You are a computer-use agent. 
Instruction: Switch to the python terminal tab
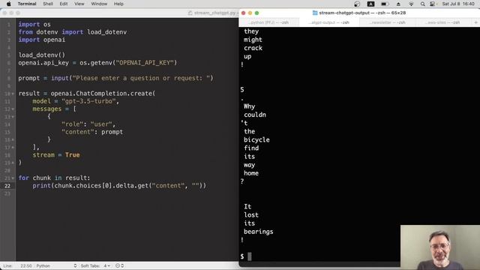click(x=269, y=22)
